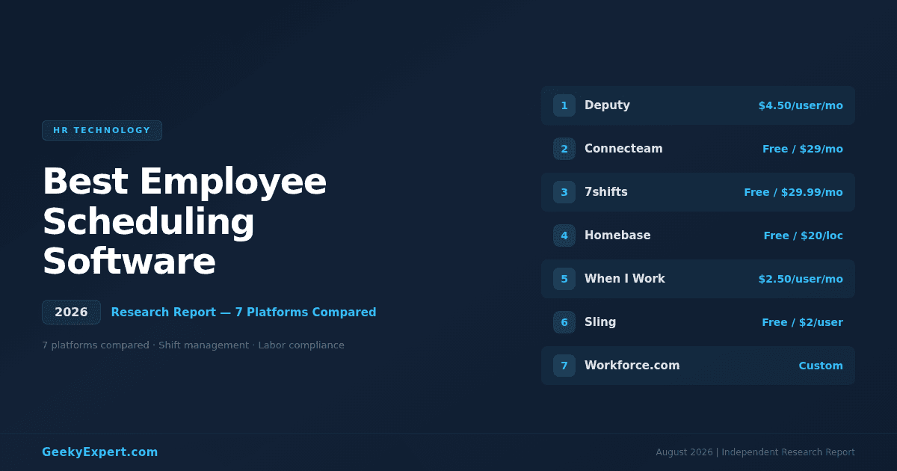Select the Connecteam platform name
Image resolution: width=897 pixels, height=471 pixels.
(623, 149)
